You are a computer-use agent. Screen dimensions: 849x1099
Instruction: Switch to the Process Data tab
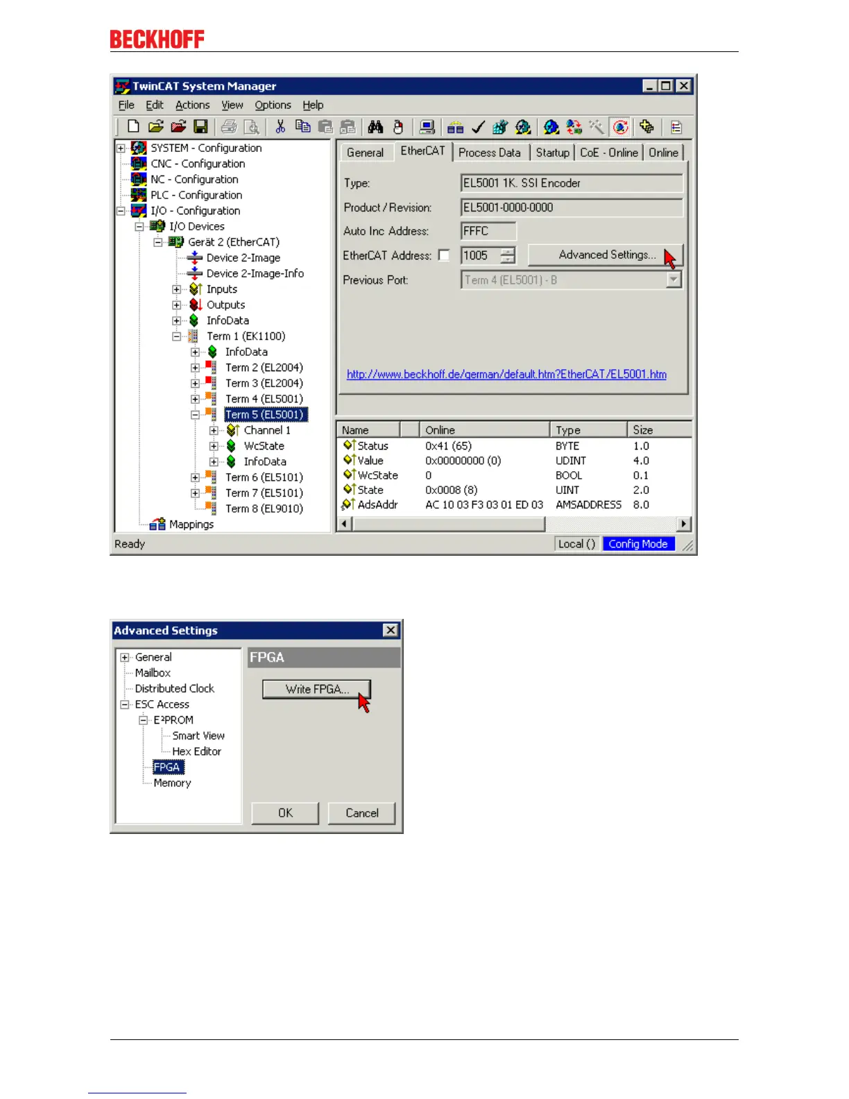[490, 153]
